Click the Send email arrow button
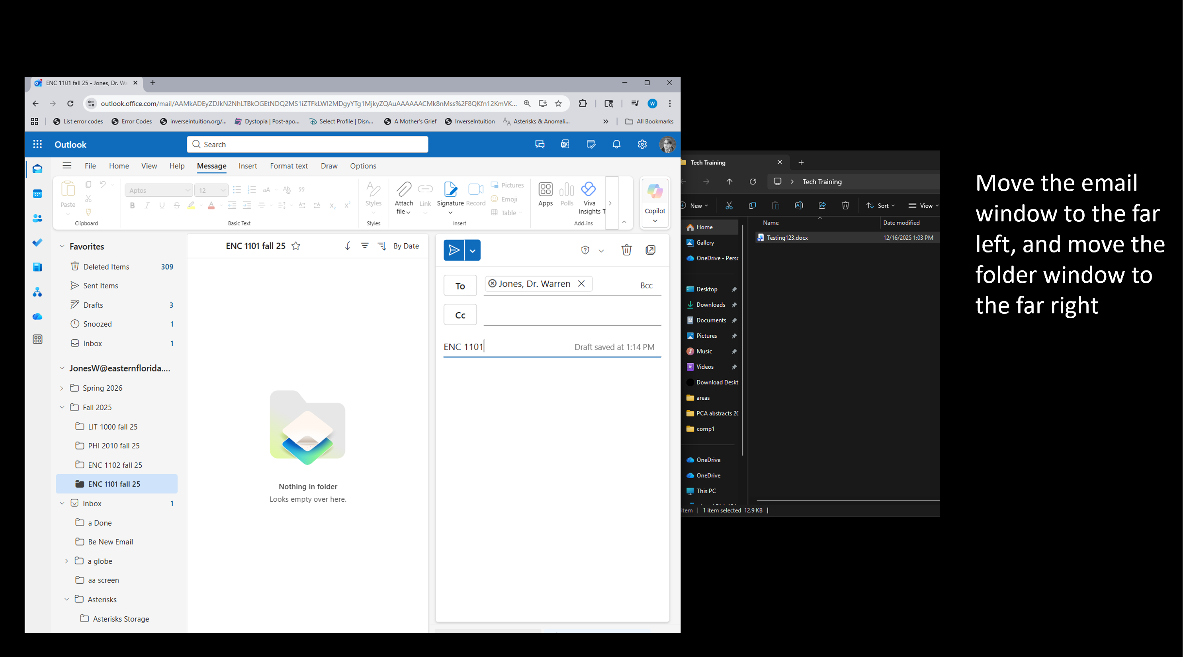This screenshot has height=657, width=1187. coord(454,250)
